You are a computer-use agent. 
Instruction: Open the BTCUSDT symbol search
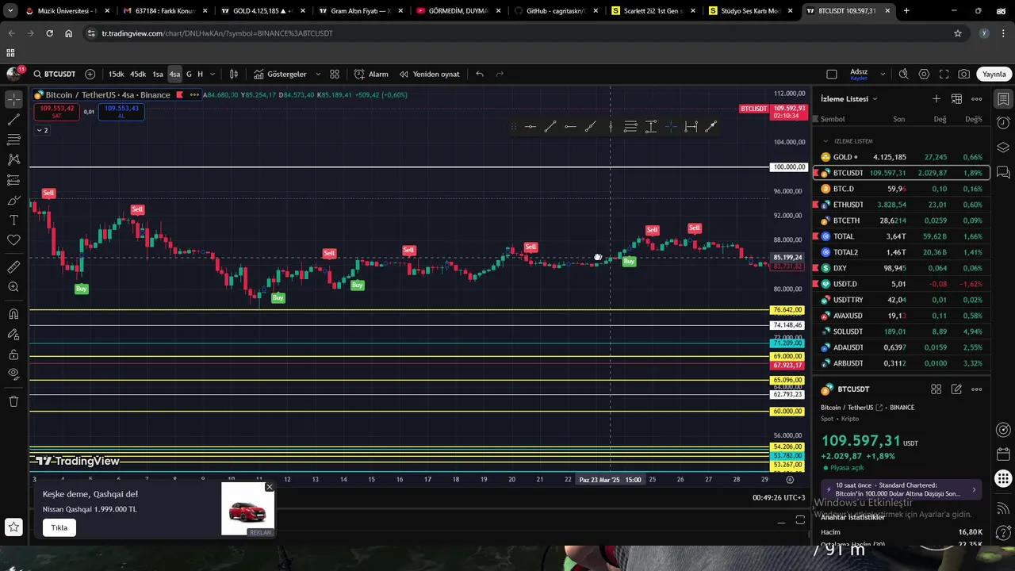[54, 74]
